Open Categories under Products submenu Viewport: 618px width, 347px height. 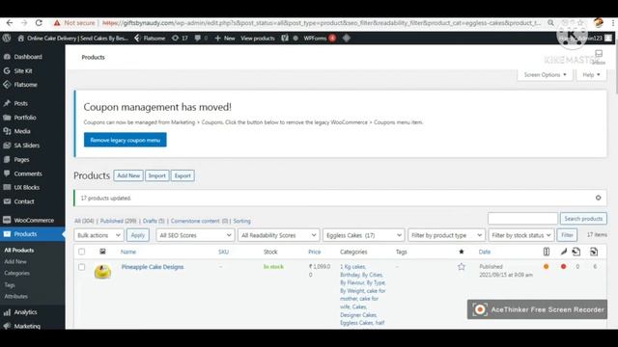point(17,273)
